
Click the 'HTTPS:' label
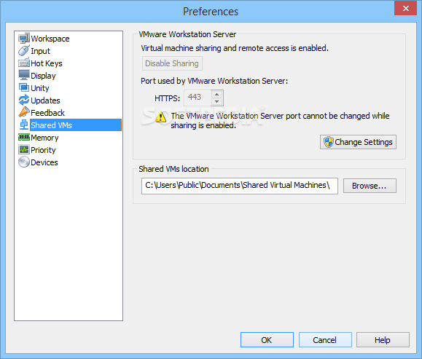tap(167, 98)
